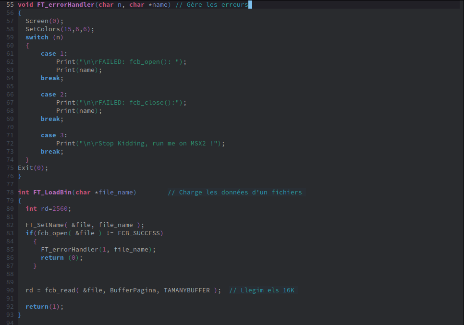Click the opening brace on line 60
This screenshot has height=325, width=464.
tap(27, 46)
